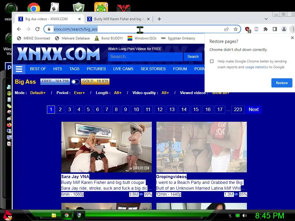
Task: Open the TAGS nav item
Action: coord(74,69)
